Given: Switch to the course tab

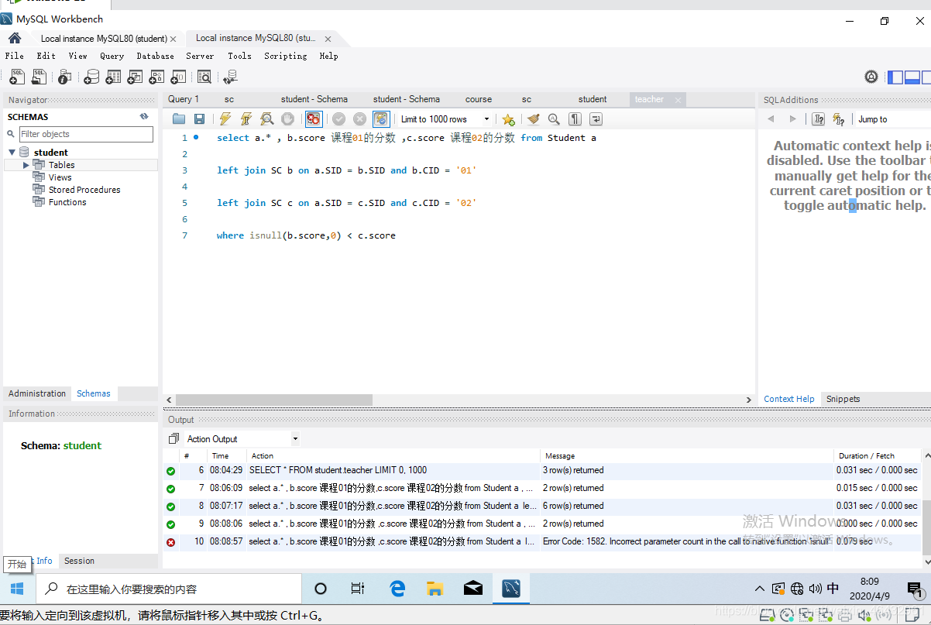Looking at the screenshot, I should click(x=479, y=99).
